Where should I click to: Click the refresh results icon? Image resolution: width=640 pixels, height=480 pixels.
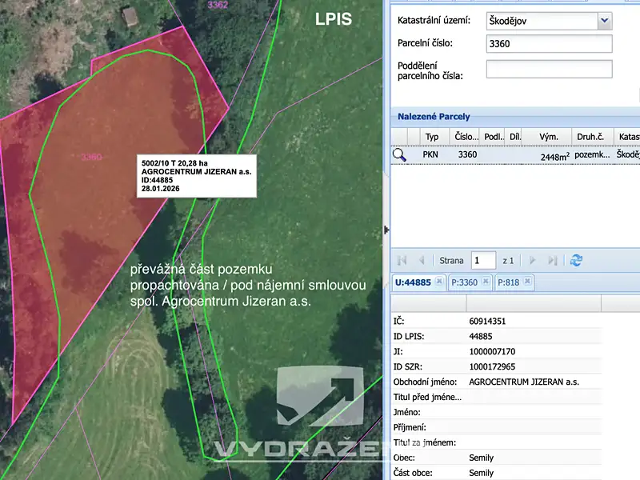576,261
